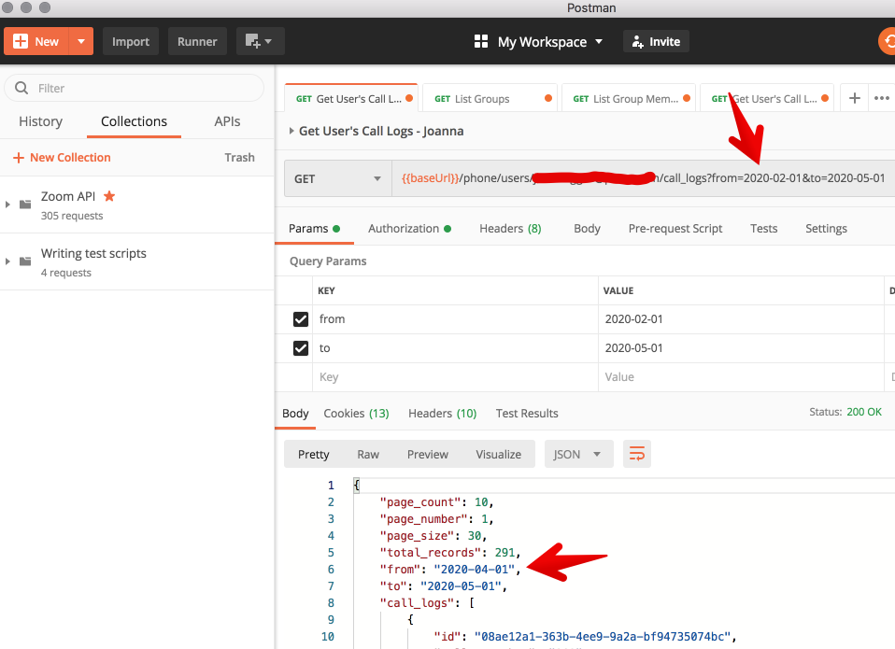Select the Preview view

tap(428, 455)
